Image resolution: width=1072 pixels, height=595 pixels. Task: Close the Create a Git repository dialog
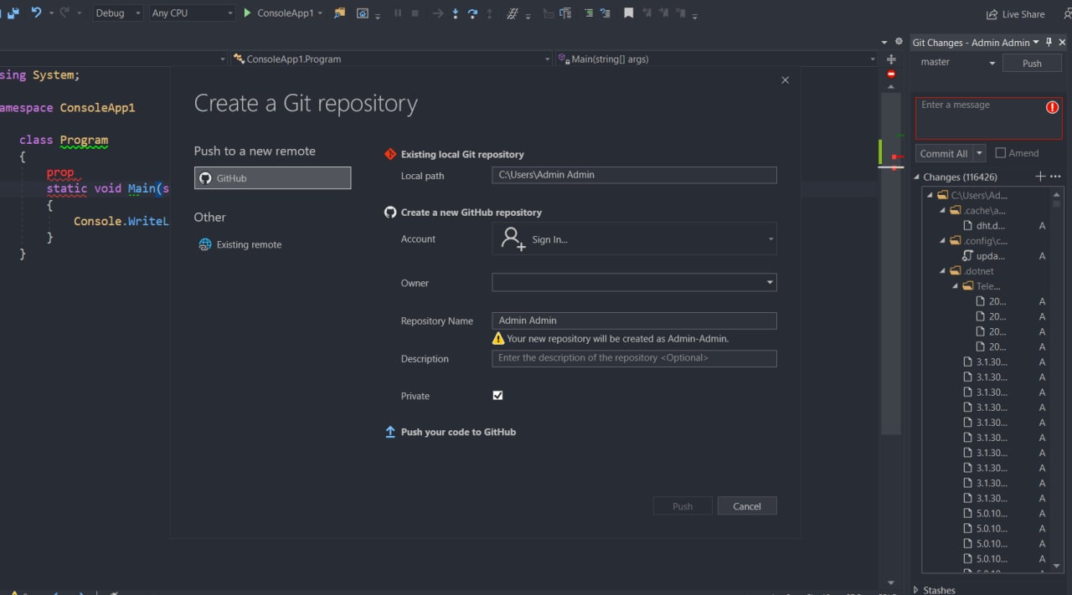785,80
